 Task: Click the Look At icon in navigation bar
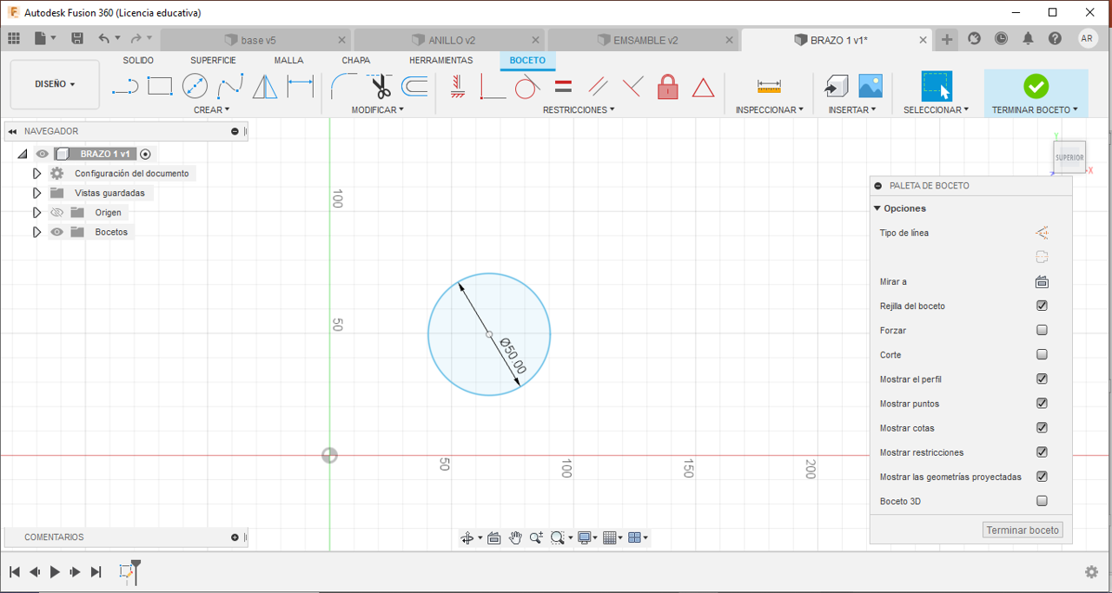(x=493, y=537)
